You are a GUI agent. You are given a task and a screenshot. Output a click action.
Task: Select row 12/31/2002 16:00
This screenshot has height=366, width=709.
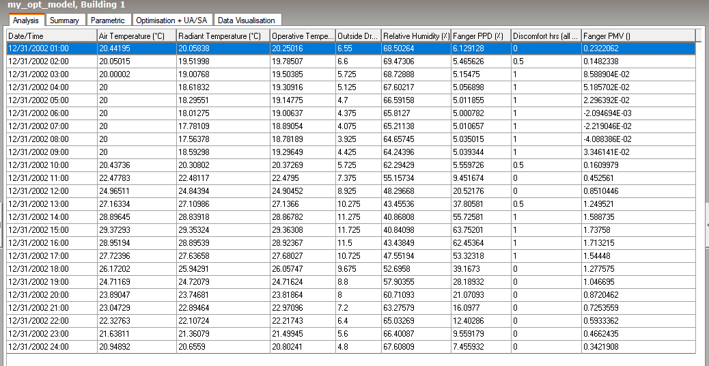click(351, 242)
